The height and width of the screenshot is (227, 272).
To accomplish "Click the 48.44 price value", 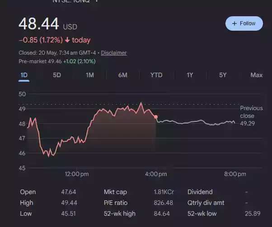I will pyautogui.click(x=39, y=24).
